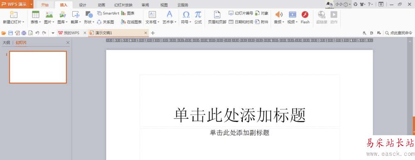Select slide 1 thumbnail in panel

[38, 67]
